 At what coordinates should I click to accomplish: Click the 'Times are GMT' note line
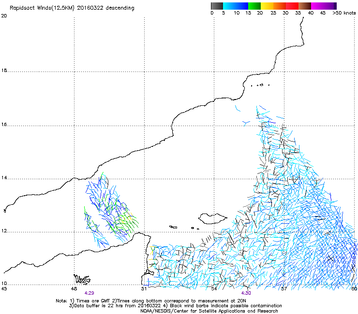tap(151, 301)
